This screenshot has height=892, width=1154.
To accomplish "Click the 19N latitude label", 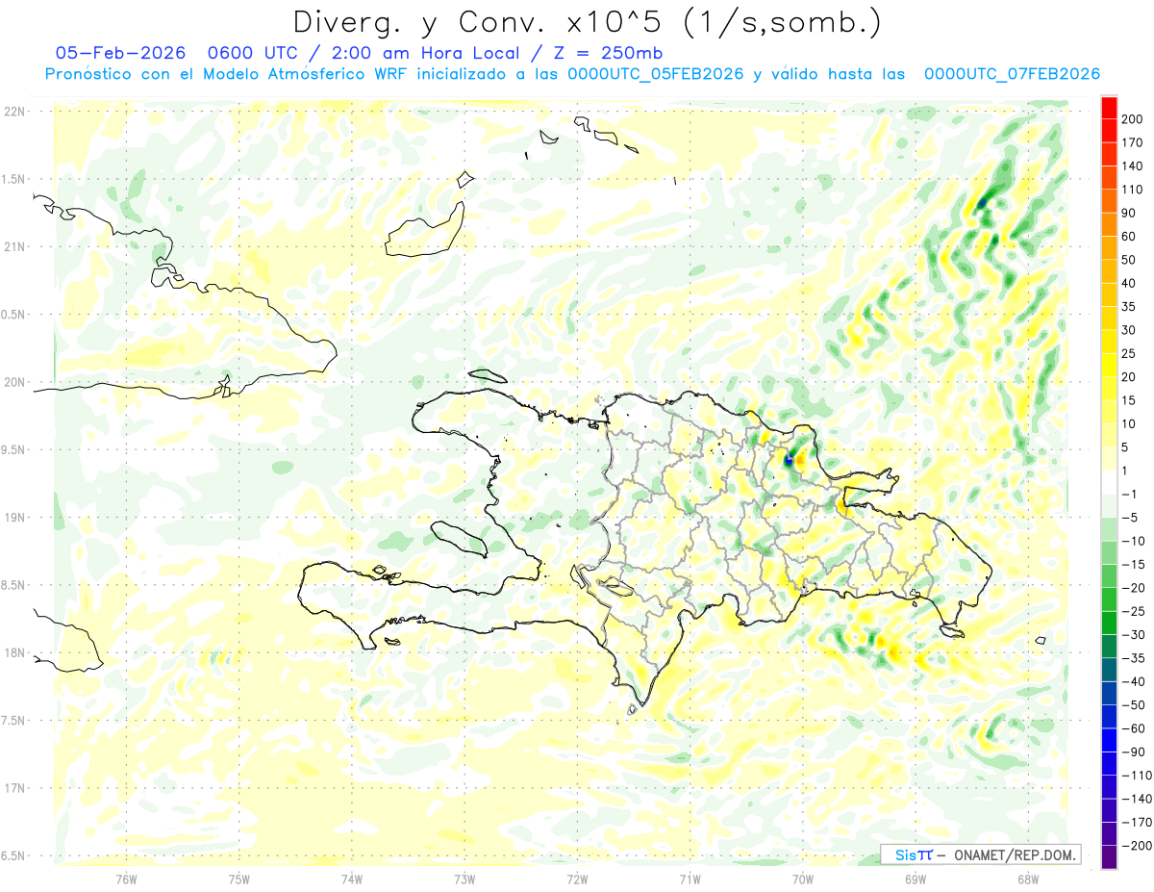I will click(x=13, y=518).
